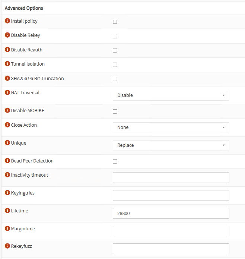
Task: Open the Unique dropdown set to Replace
Action: (x=171, y=145)
